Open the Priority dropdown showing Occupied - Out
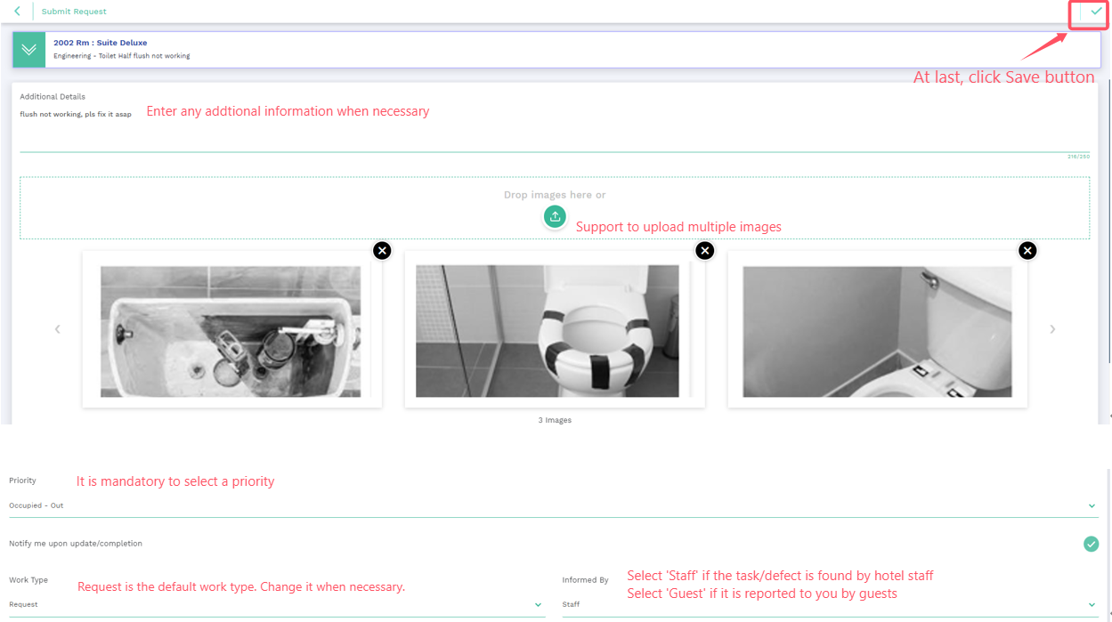The width and height of the screenshot is (1112, 622). 552,505
